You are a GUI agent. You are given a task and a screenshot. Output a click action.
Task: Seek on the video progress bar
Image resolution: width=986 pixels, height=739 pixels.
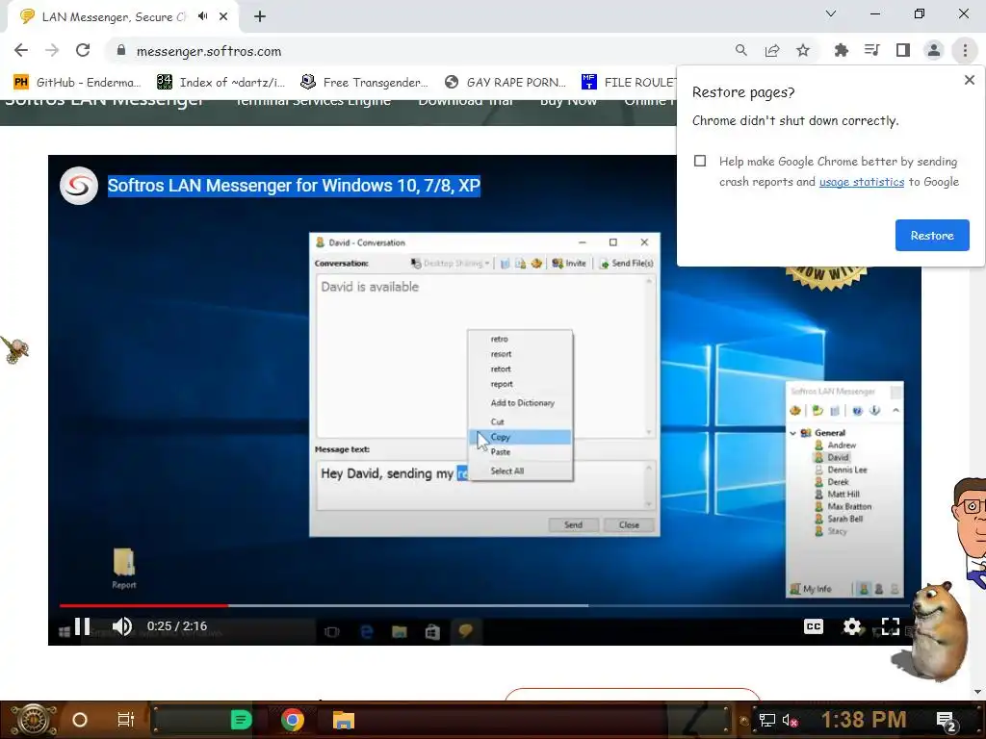click(484, 605)
